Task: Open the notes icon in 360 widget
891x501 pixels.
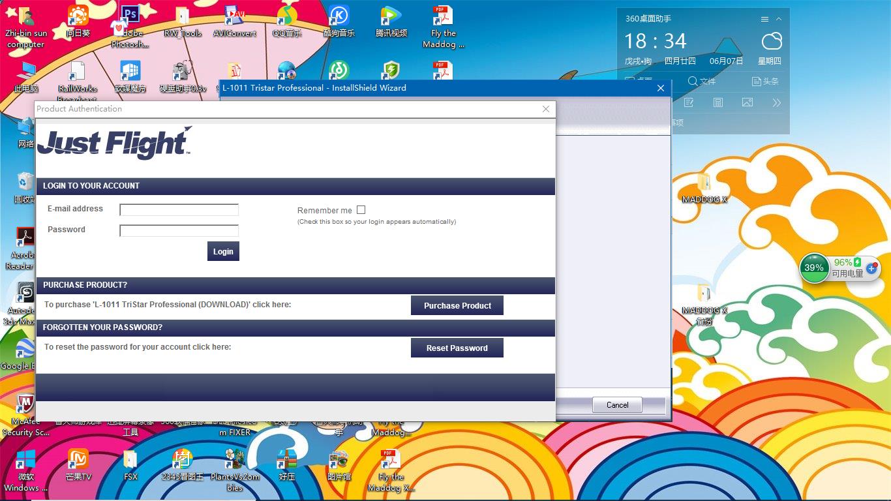Action: point(689,102)
